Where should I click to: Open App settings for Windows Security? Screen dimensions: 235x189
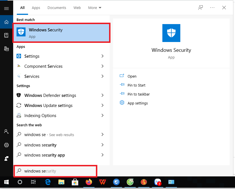(x=138, y=103)
